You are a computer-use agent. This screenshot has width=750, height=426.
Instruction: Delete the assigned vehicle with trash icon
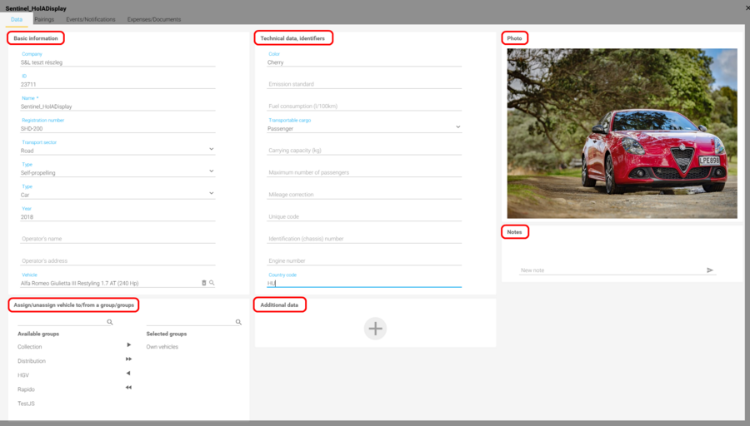click(x=204, y=283)
